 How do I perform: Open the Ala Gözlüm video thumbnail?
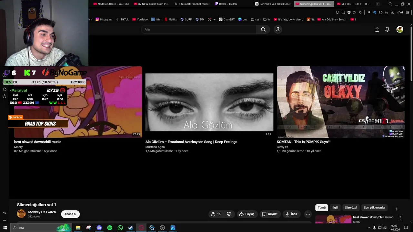(x=209, y=102)
